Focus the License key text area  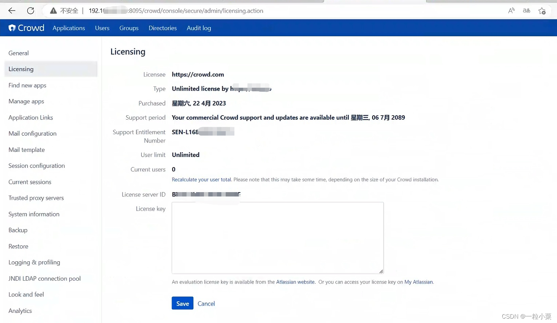click(x=278, y=238)
